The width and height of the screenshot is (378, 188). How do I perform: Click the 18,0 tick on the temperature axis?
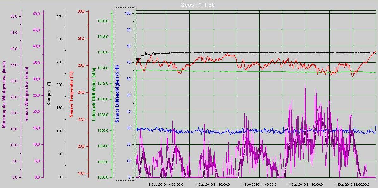pyautogui.click(x=81, y=173)
